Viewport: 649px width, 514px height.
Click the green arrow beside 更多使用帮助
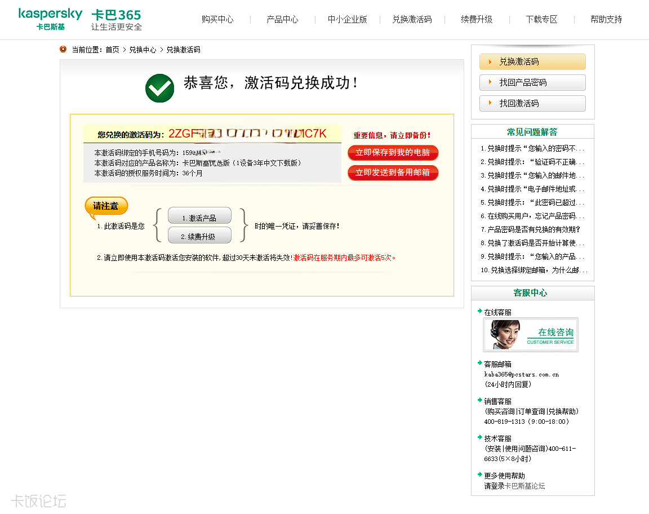click(x=479, y=475)
